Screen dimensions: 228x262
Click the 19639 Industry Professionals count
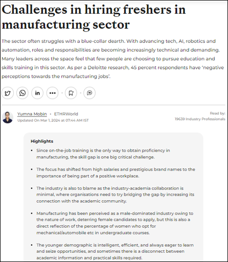(200, 119)
